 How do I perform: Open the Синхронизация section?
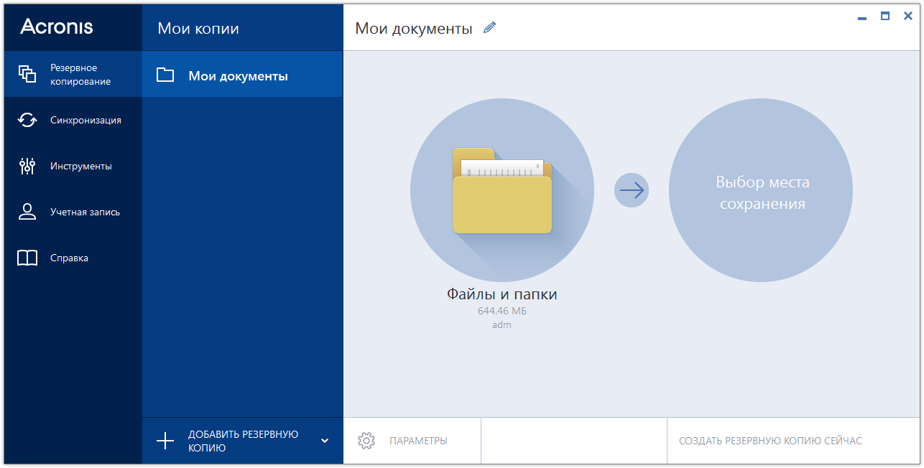pos(72,120)
